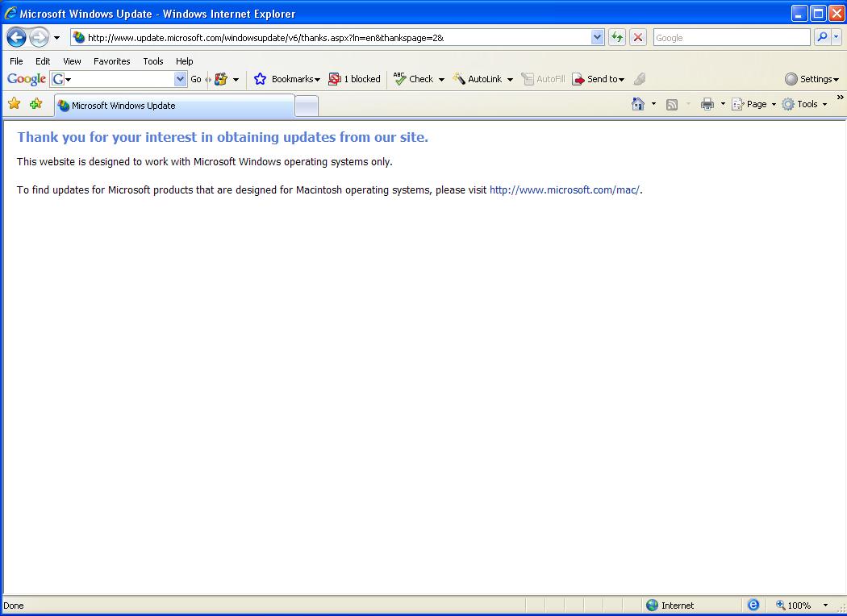Screen dimensions: 847x616
Task: Click the Forward navigation arrow
Action: coord(39,37)
